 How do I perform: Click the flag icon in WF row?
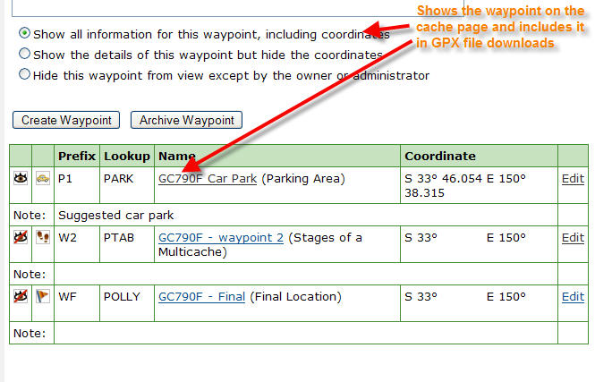click(43, 297)
